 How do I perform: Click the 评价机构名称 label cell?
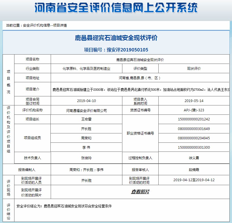33,110
